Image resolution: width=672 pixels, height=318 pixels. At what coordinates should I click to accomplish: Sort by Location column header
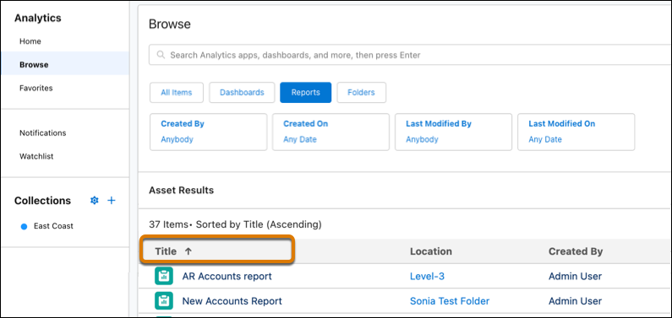431,251
